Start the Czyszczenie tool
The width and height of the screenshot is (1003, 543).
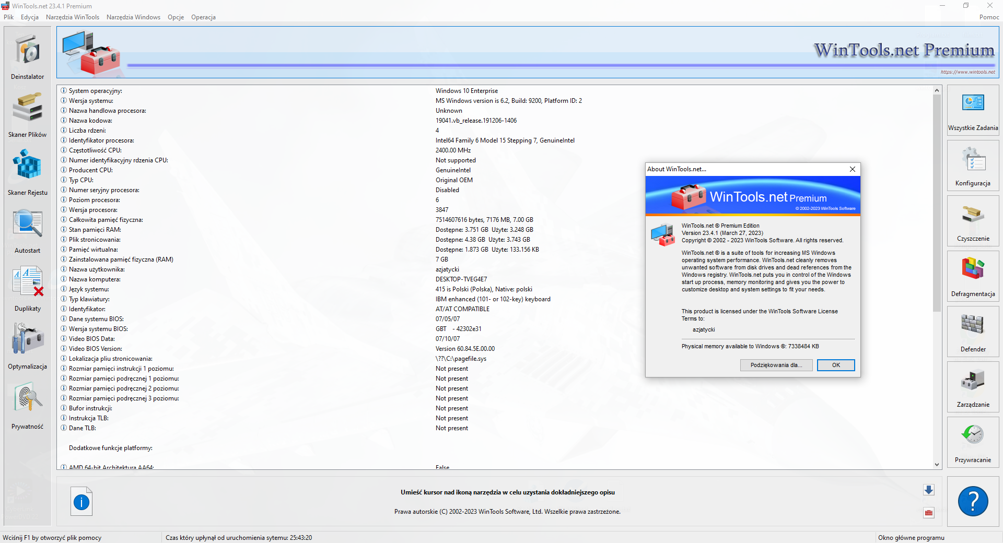coord(973,221)
